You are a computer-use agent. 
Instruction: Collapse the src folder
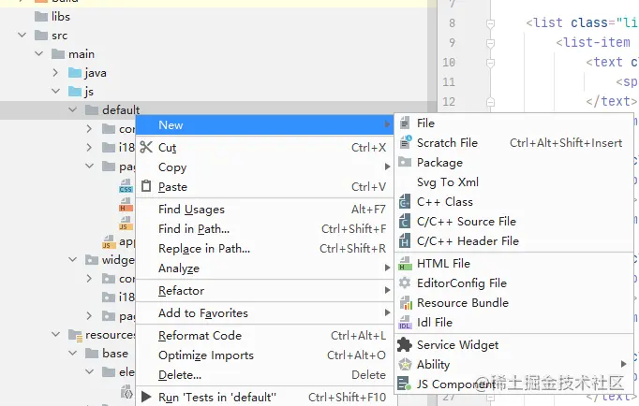[22, 35]
